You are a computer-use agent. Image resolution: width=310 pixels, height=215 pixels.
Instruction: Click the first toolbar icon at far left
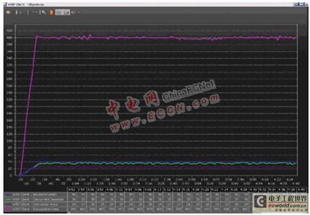(x=8, y=12)
